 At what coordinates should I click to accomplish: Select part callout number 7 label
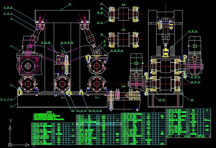[x=12, y=46]
